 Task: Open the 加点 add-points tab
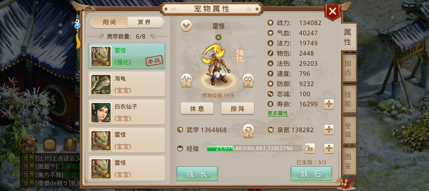coord(348,68)
